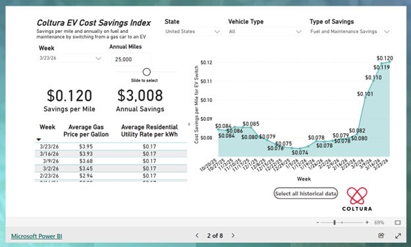
Task: Open the Week dropdown showing 3/23/26
Action: point(70,58)
